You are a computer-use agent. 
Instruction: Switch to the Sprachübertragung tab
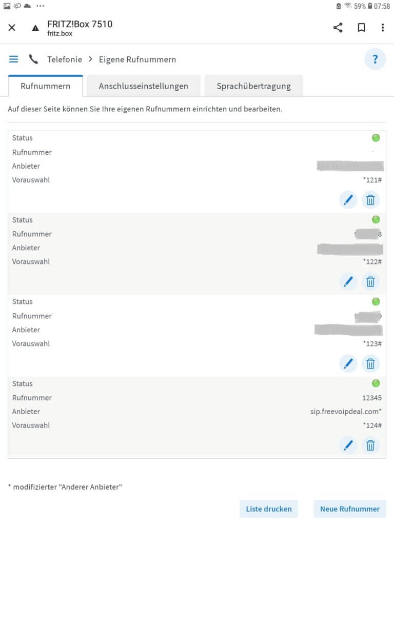tap(253, 86)
